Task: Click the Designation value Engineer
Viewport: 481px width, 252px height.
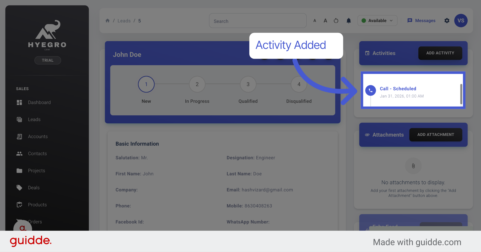Action: (x=266, y=158)
